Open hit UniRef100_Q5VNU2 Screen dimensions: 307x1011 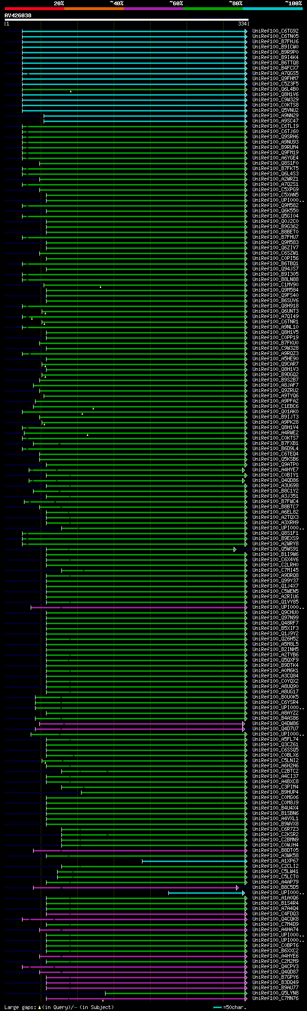coord(275,111)
